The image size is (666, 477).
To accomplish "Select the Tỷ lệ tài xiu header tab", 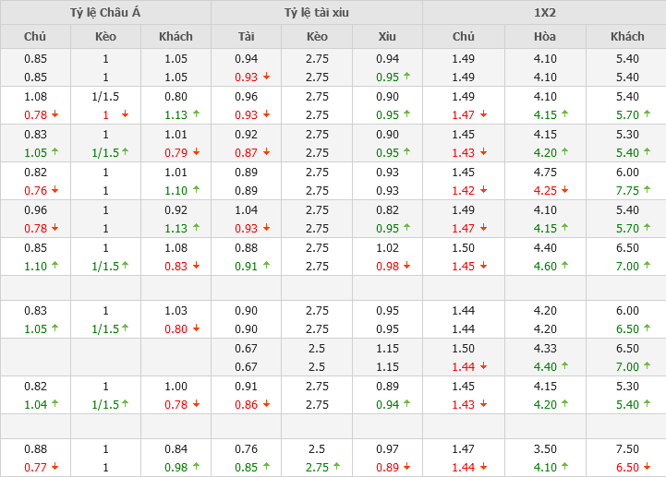I will click(x=317, y=13).
